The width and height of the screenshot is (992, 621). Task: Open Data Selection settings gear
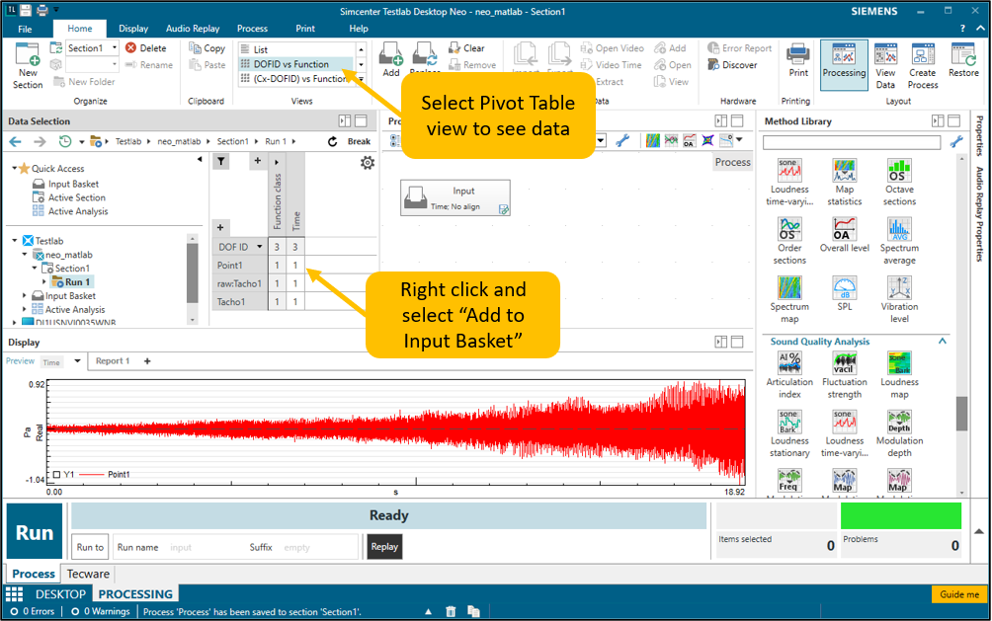click(367, 163)
